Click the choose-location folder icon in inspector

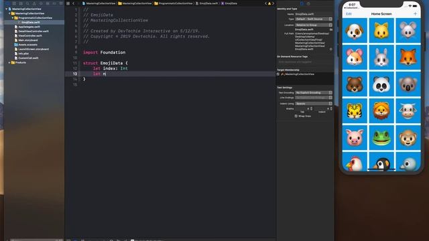[x=330, y=29]
